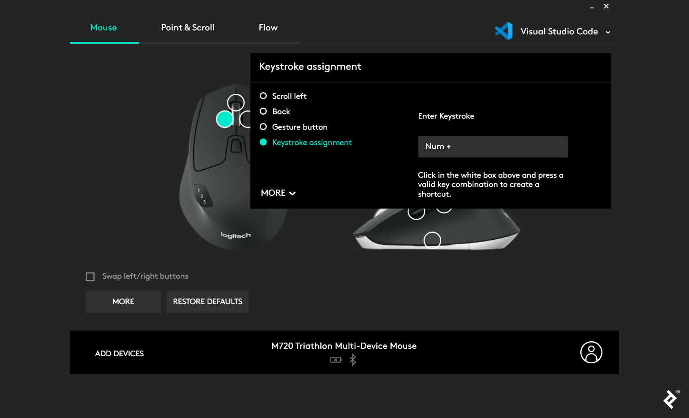
Task: Select the middle button circle atop scroll wheel
Action: [x=236, y=103]
